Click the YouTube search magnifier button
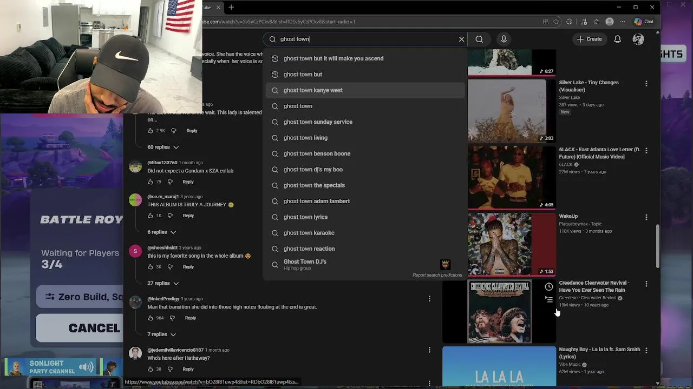The height and width of the screenshot is (389, 693). (x=479, y=39)
